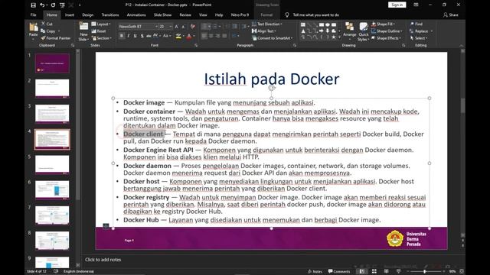The width and height of the screenshot is (490, 275).
Task: Switch to Slide Sorter view
Action: point(374,271)
